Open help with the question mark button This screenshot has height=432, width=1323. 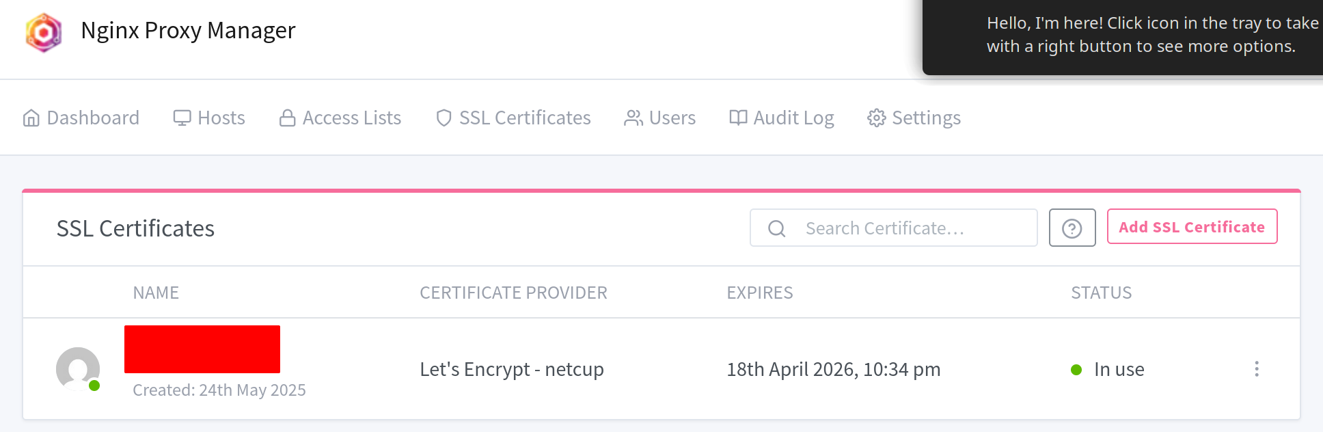pyautogui.click(x=1072, y=228)
